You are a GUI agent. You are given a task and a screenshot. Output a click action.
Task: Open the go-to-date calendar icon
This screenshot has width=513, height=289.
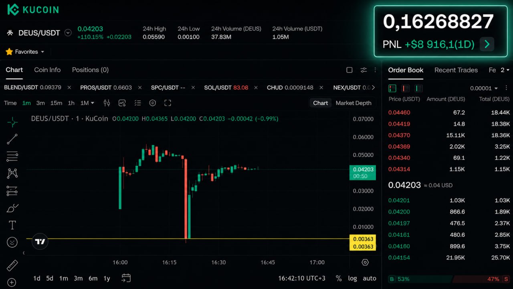(x=126, y=278)
